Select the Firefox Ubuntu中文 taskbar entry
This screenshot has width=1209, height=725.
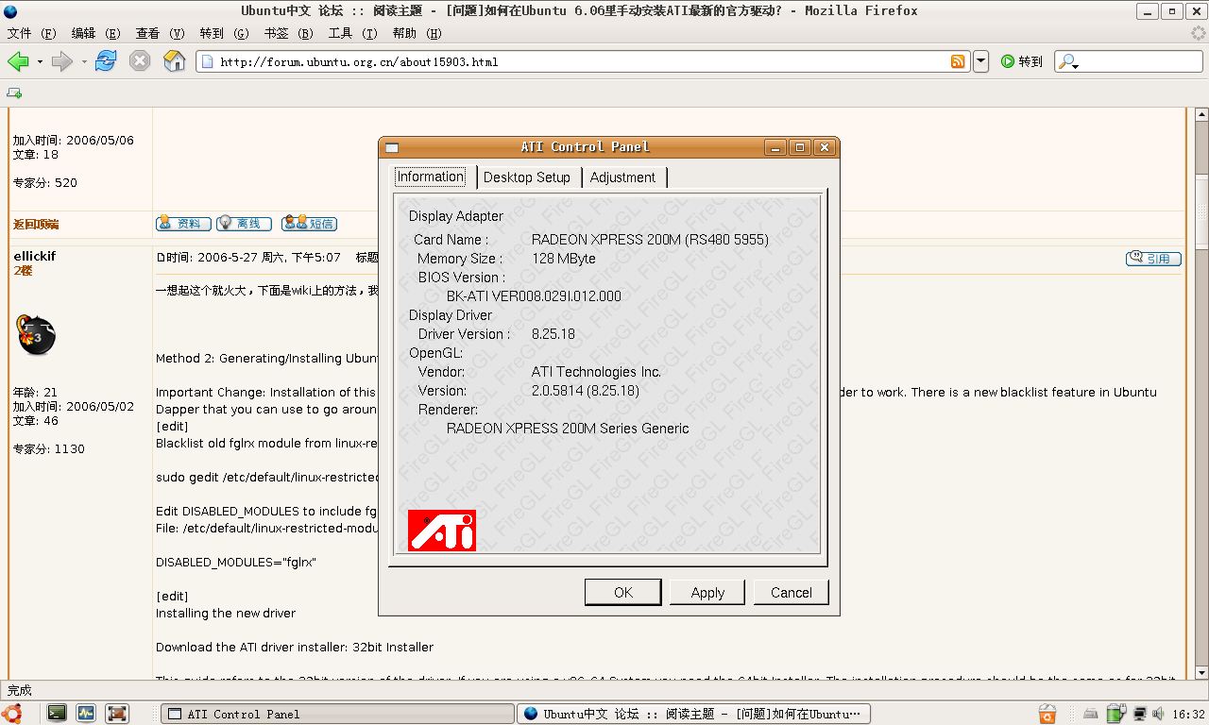pos(694,714)
